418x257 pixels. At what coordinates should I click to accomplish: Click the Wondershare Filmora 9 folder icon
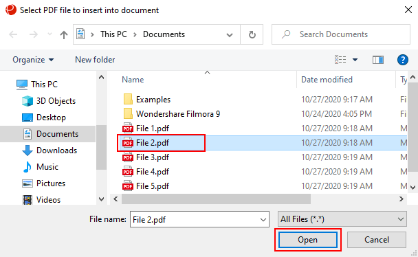pos(128,113)
